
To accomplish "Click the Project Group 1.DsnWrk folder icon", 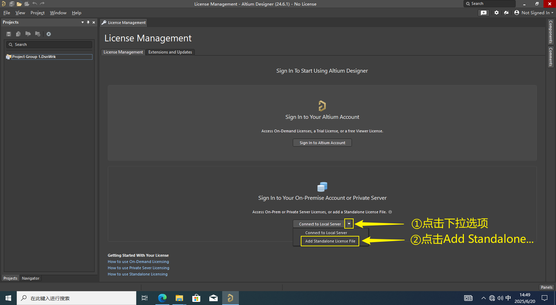I will coord(9,57).
